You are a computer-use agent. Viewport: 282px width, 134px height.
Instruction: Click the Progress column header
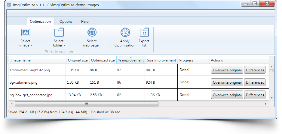(193, 60)
